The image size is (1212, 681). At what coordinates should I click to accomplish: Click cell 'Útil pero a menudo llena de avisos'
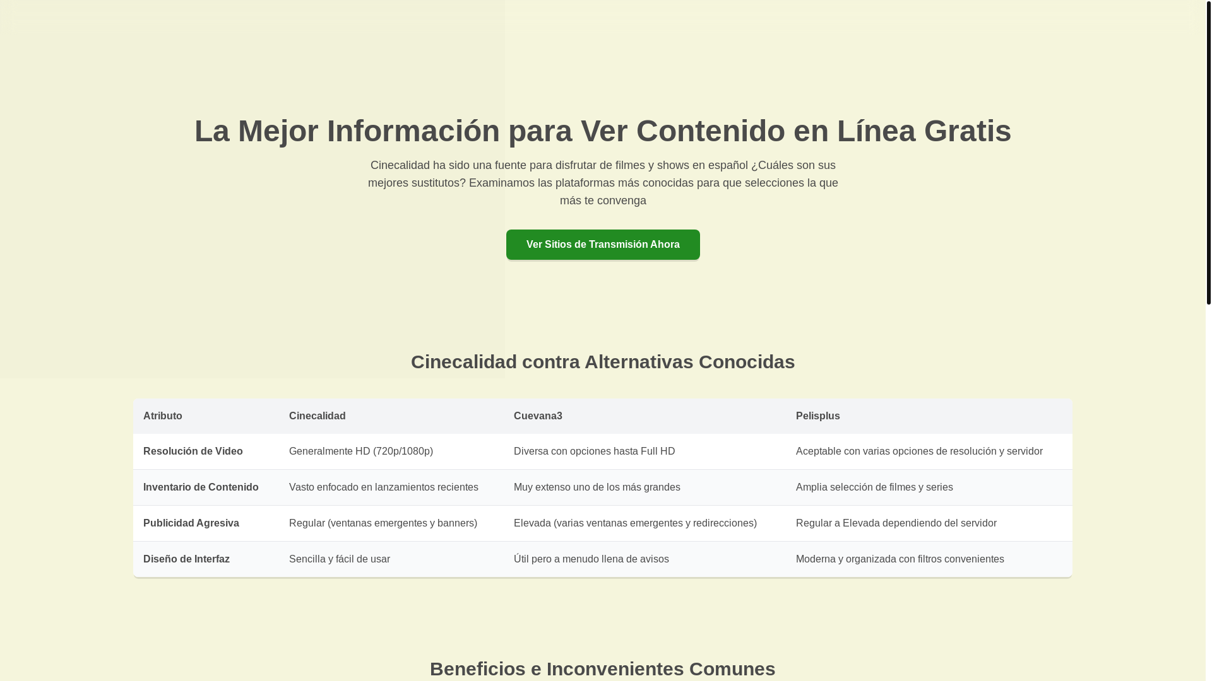coord(645,559)
